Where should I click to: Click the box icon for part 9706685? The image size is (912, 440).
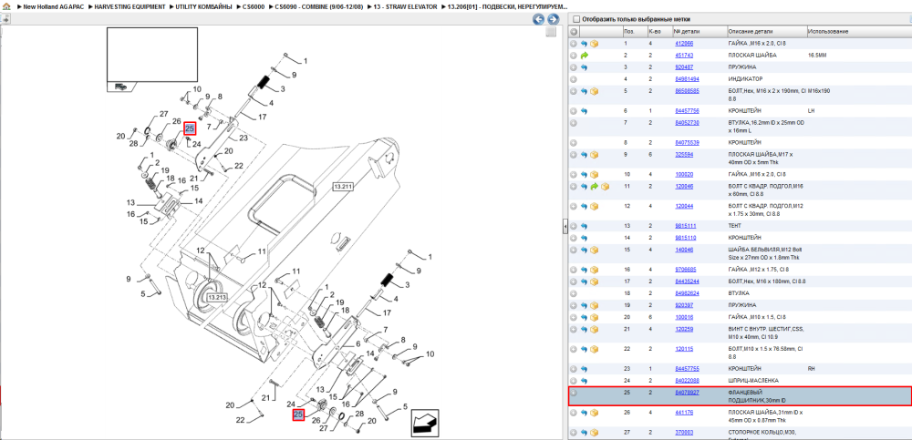[x=595, y=270]
